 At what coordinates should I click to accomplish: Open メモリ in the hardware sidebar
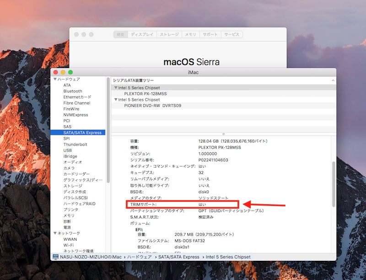[69, 216]
